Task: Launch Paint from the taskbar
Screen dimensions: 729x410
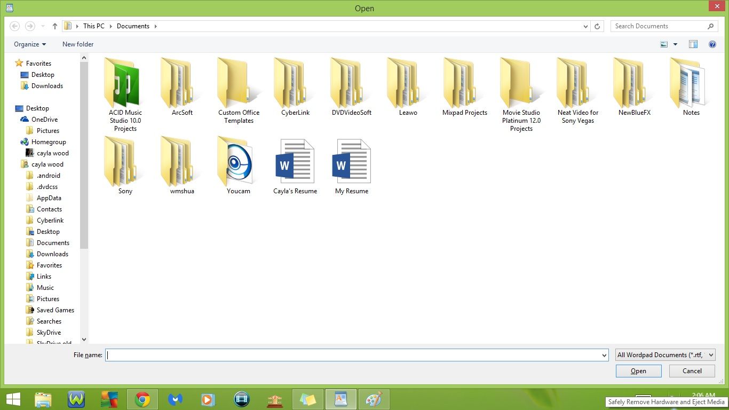Action: coord(374,399)
